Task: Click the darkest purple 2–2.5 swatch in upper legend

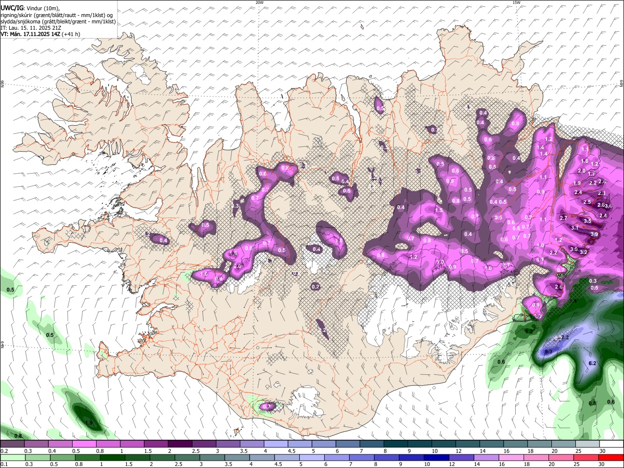Action: 179,444
